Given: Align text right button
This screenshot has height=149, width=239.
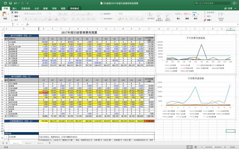Looking at the screenshot, I should (83, 19).
